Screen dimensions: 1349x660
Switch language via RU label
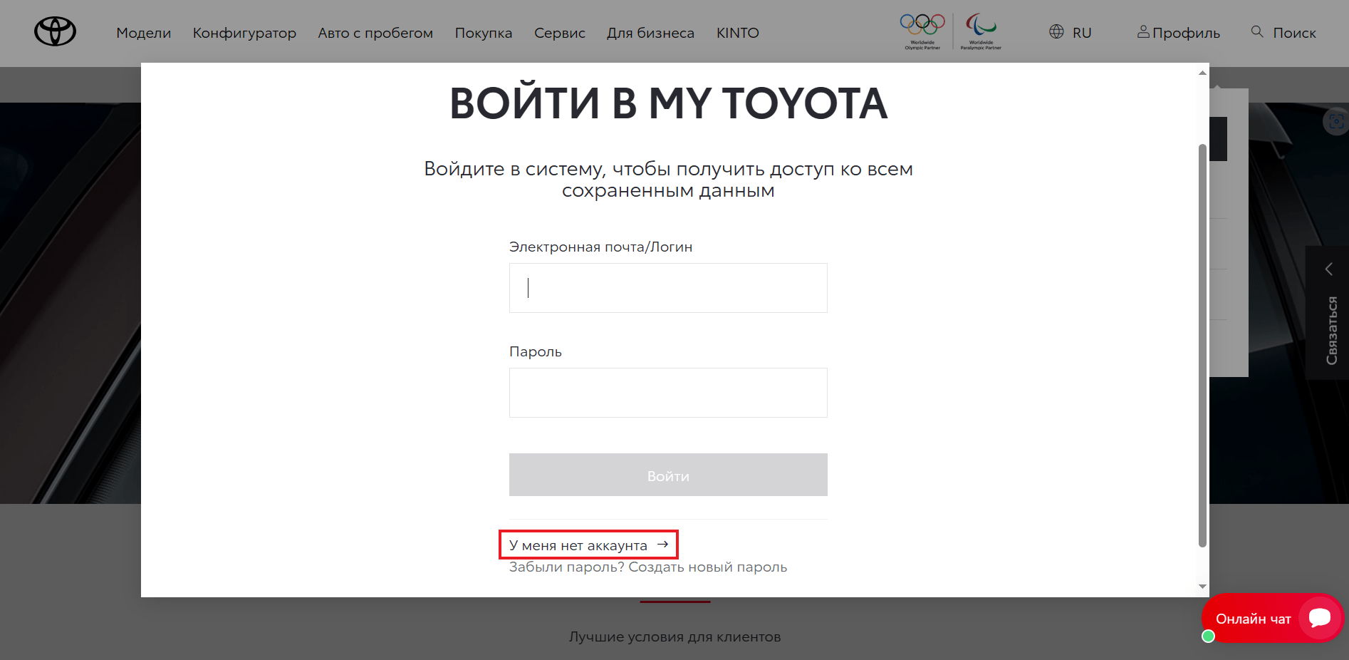click(x=1082, y=33)
